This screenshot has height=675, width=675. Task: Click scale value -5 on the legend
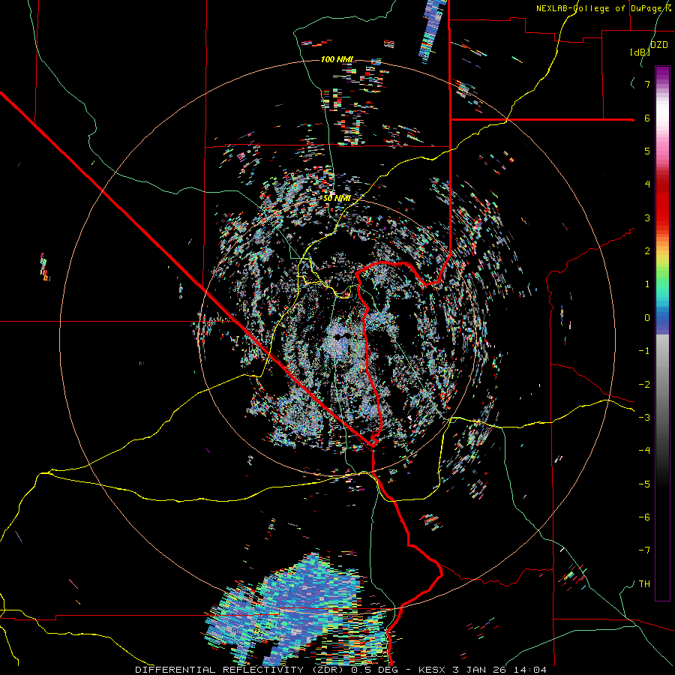(x=644, y=484)
